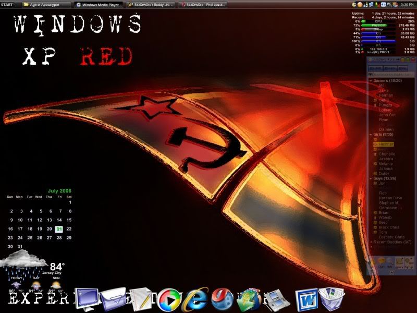Click the crescent moon tray icon
This screenshot has width=417, height=313.
[354, 5]
